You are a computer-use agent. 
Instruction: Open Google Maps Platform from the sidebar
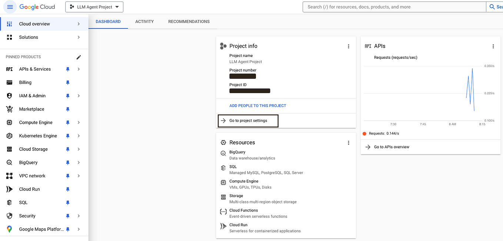(x=10, y=229)
